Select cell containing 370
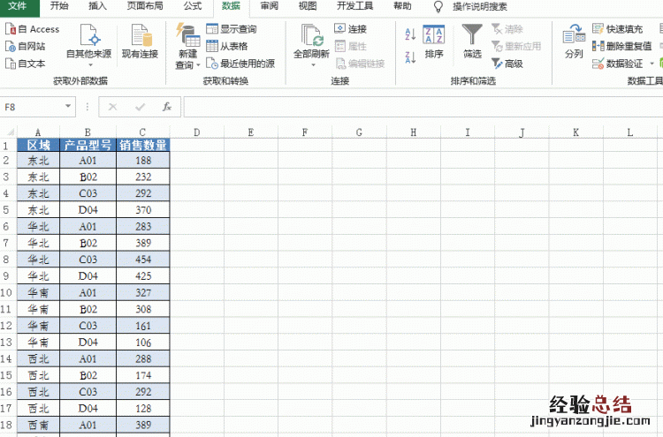The width and height of the screenshot is (663, 437). (143, 210)
